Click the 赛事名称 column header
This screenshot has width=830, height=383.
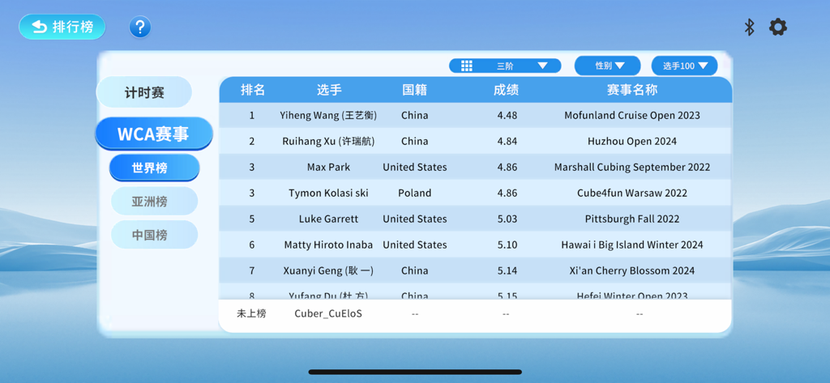point(632,90)
